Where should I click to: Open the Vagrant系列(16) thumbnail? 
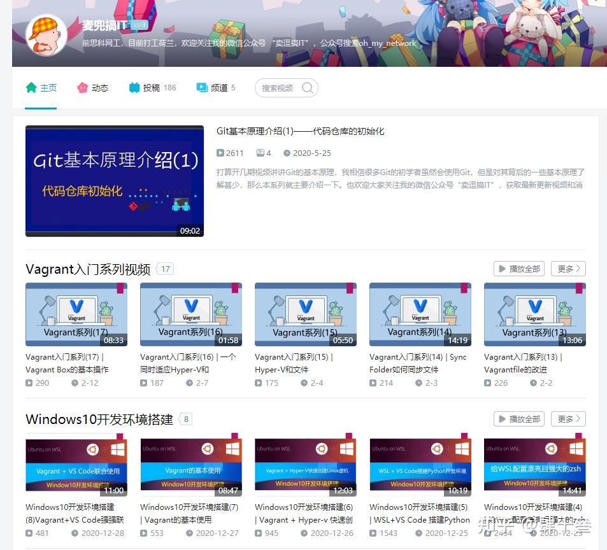(191, 314)
